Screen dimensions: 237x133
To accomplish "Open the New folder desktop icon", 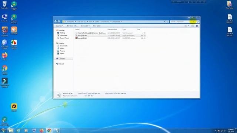I will pyautogui.click(x=230, y=5).
